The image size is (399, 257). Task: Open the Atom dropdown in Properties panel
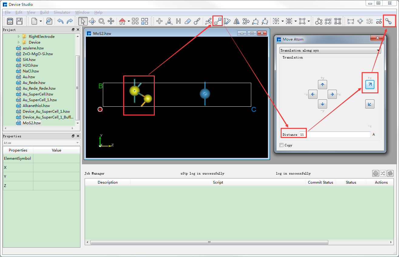coord(41,143)
